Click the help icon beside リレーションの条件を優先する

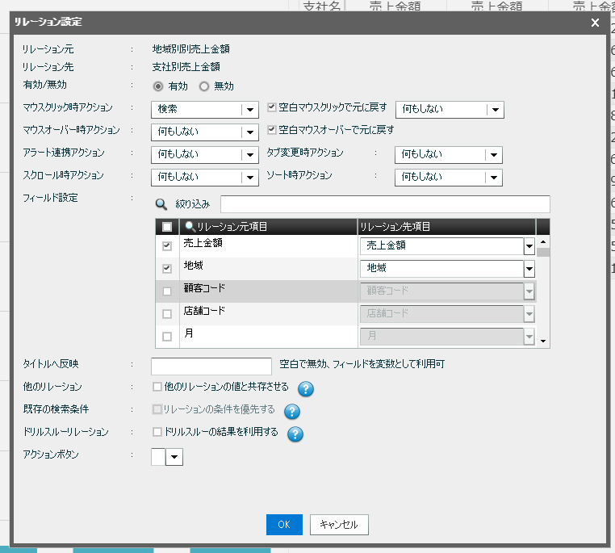click(292, 412)
